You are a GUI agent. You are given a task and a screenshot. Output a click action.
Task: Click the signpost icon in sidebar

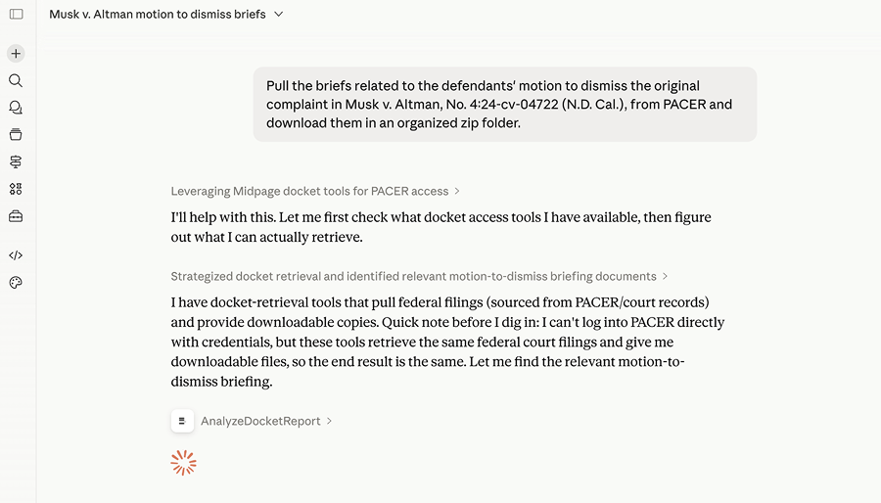[16, 161]
